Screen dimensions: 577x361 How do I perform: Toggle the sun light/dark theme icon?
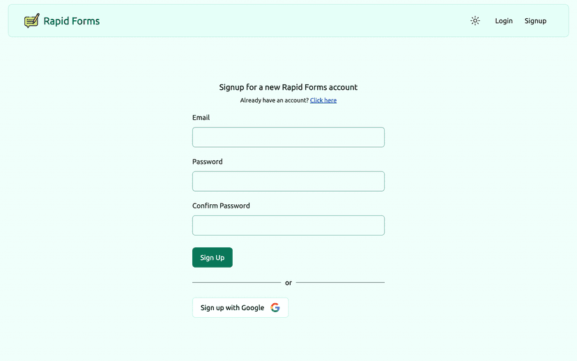[475, 21]
